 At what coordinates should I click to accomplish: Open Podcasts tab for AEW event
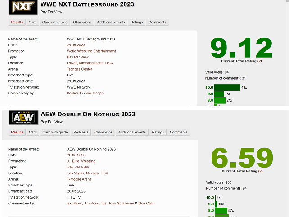pos(81,132)
